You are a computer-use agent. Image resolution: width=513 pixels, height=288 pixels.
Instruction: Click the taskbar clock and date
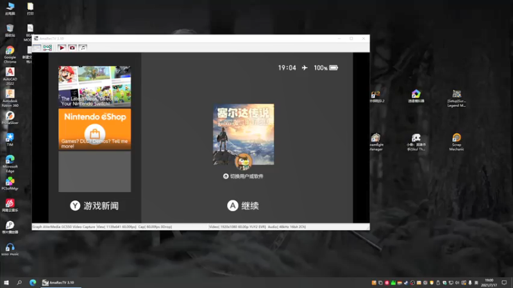489,283
